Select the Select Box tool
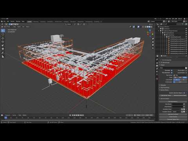188x141 pixels. pos(3,31)
